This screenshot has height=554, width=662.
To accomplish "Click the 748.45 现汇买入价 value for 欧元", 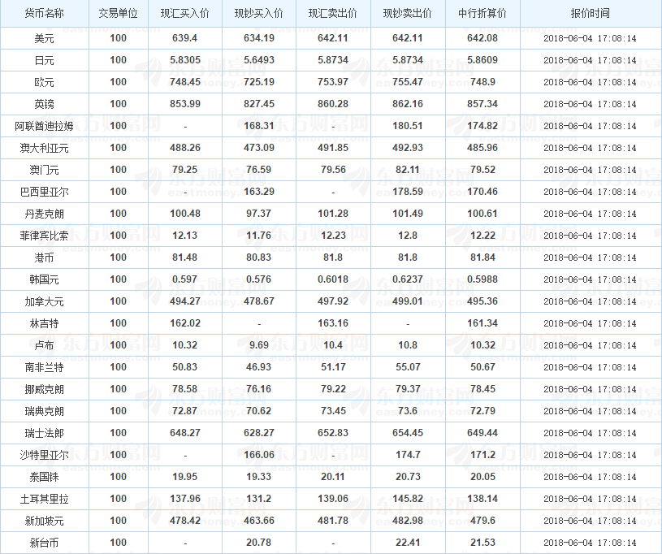I will (x=185, y=82).
